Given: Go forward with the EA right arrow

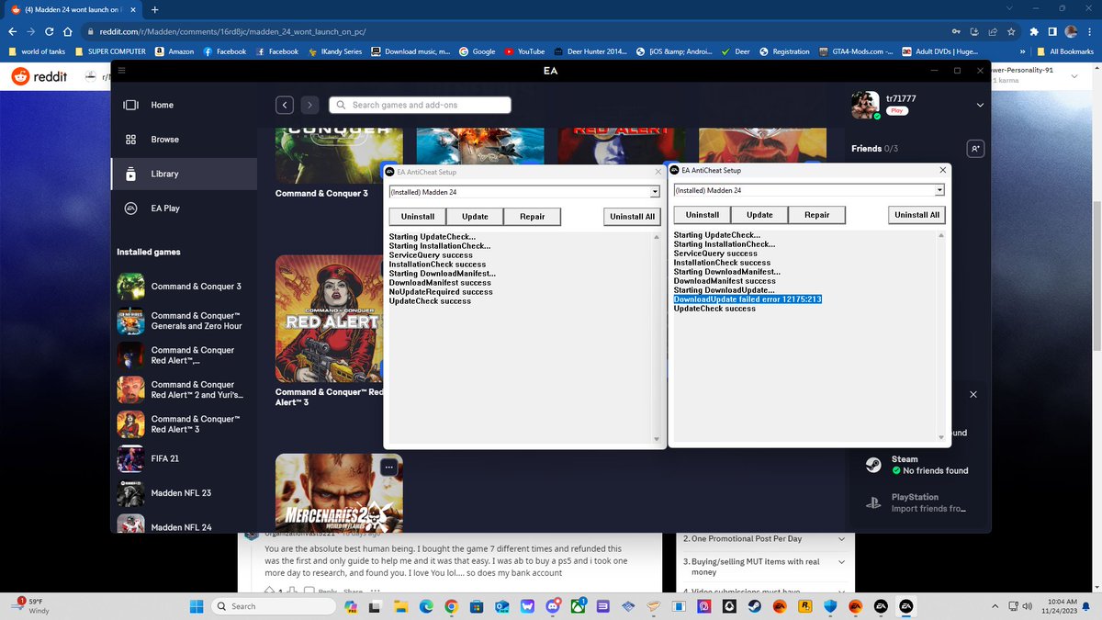Looking at the screenshot, I should click(309, 105).
